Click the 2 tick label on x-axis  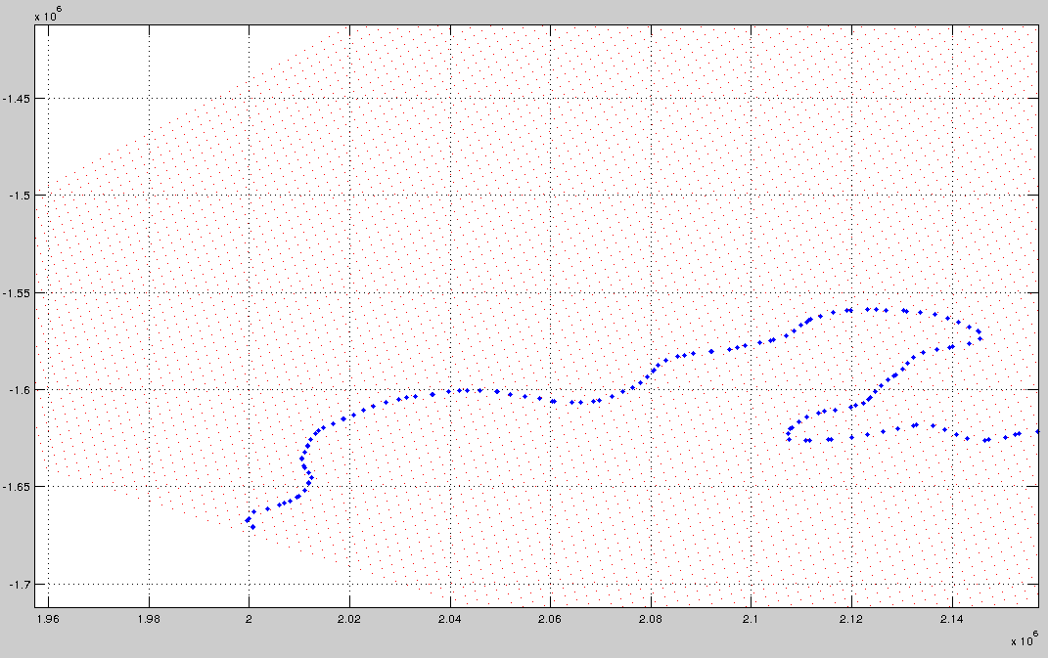(250, 620)
